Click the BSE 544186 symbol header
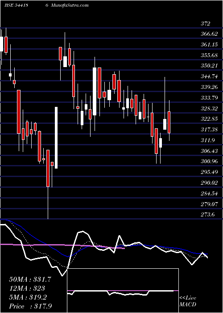This screenshot has width=223, height=313. (26, 5)
